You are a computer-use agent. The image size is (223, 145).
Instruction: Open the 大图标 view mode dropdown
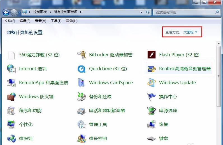click(190, 32)
